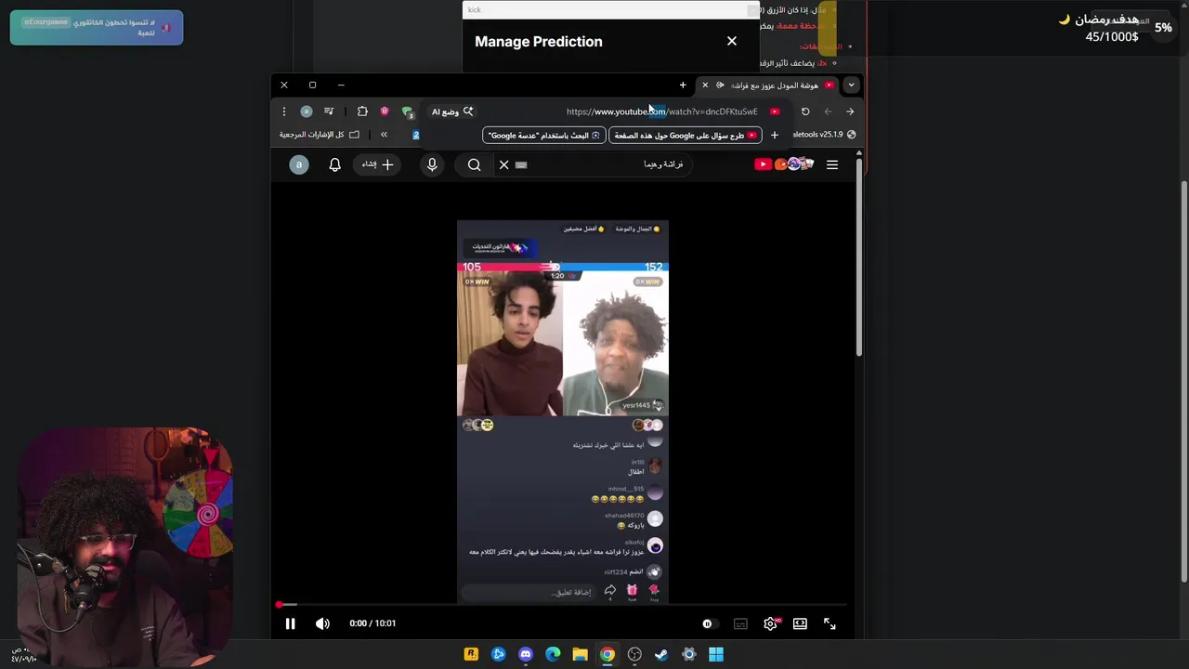This screenshot has width=1189, height=669.
Task: Open YouTube account avatar menu
Action: click(298, 164)
